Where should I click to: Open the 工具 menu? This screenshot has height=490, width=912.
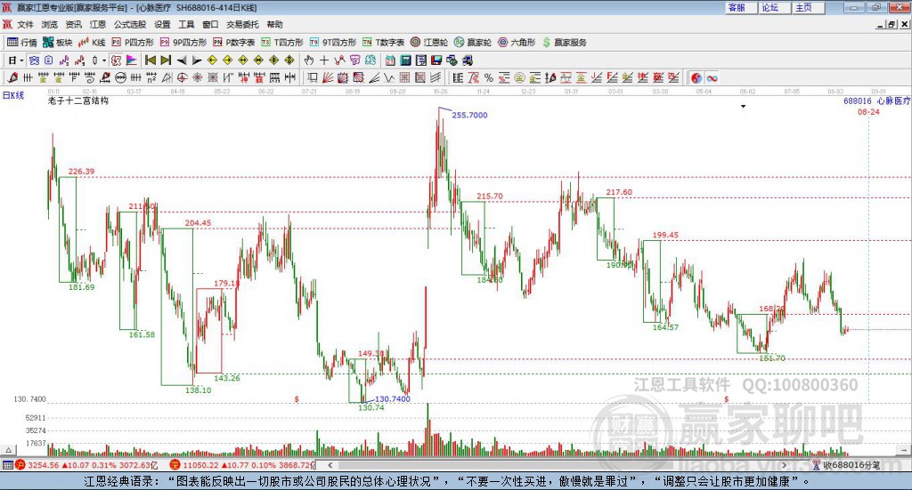(x=186, y=24)
